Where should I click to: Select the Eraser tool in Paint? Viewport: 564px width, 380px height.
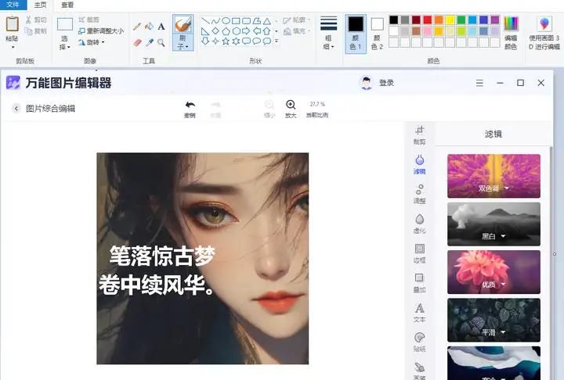(137, 43)
